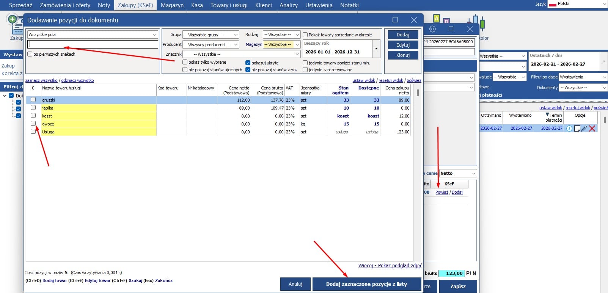Screen dimensions: 608x293
Task: Click the Zakup add-document icon in toolbar
Action: pyautogui.click(x=14, y=24)
